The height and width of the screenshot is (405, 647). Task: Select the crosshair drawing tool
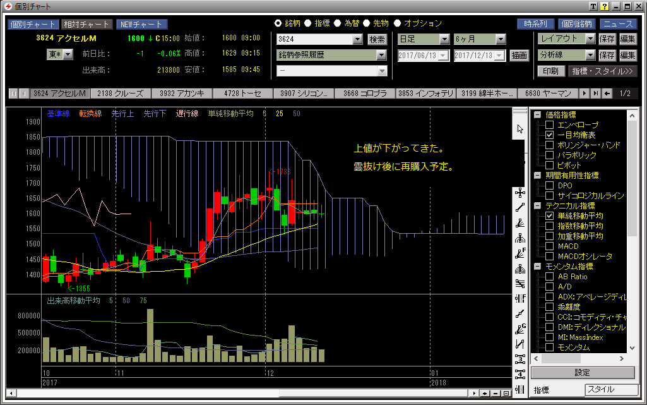[x=520, y=192]
